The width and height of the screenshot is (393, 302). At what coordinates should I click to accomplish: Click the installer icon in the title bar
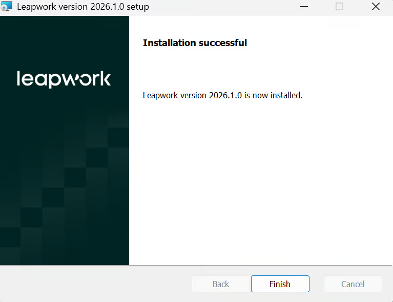pyautogui.click(x=6, y=7)
